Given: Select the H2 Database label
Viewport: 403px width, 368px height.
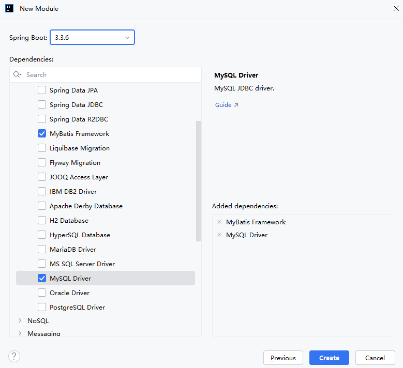Looking at the screenshot, I should pos(69,221).
